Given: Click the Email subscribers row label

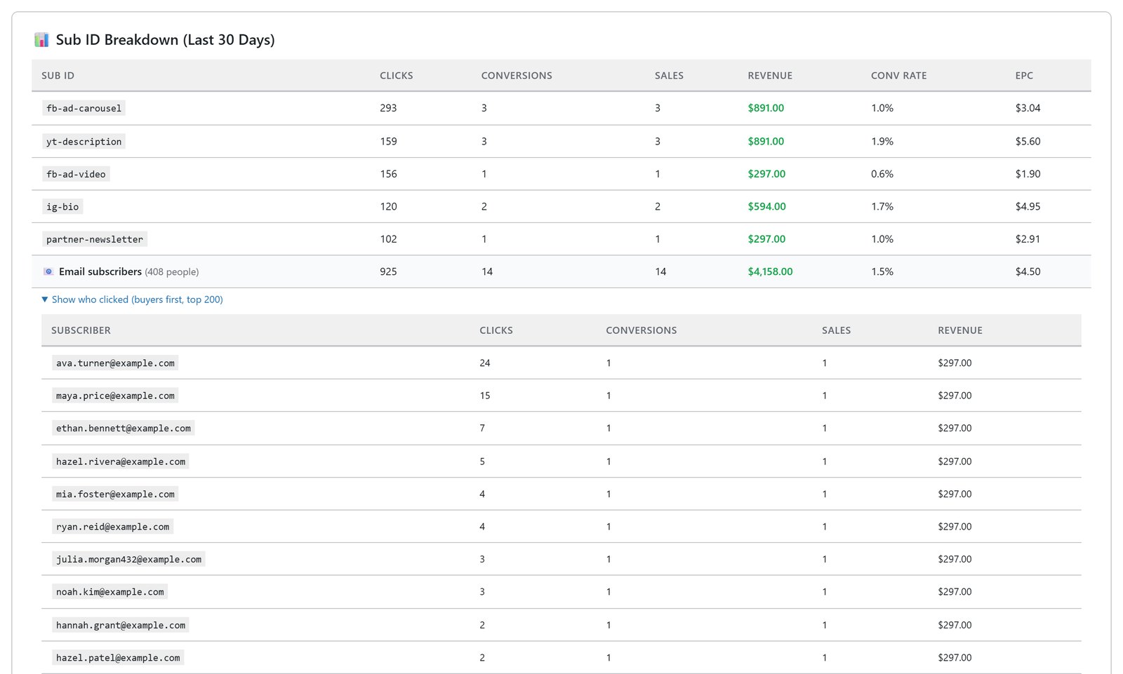Looking at the screenshot, I should pos(100,271).
